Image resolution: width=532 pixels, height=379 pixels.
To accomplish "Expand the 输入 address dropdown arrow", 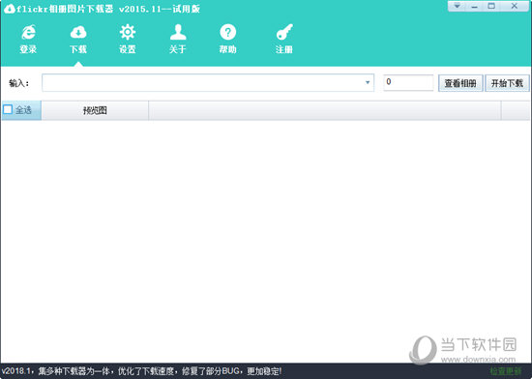I will click(368, 82).
